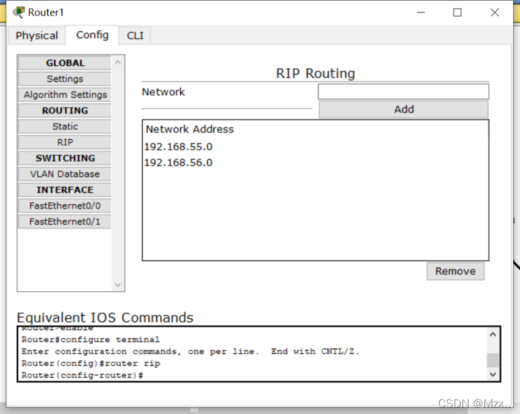Switch to the Physical tab

pos(37,36)
